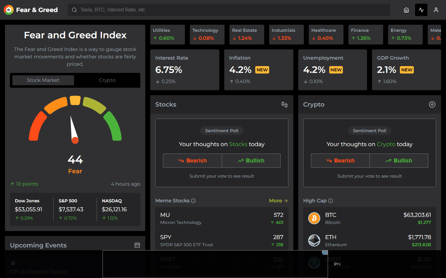The image size is (446, 278).
Task: Focus the Tesla, BTC, Interest Rate search field
Action: pyautogui.click(x=229, y=10)
